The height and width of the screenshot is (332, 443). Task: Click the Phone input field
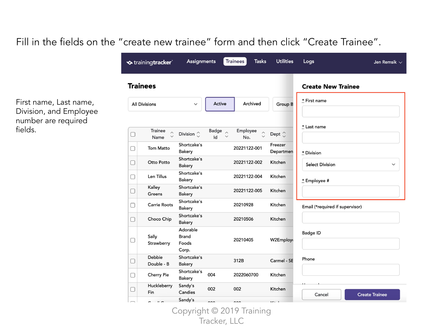pyautogui.click(x=351, y=270)
